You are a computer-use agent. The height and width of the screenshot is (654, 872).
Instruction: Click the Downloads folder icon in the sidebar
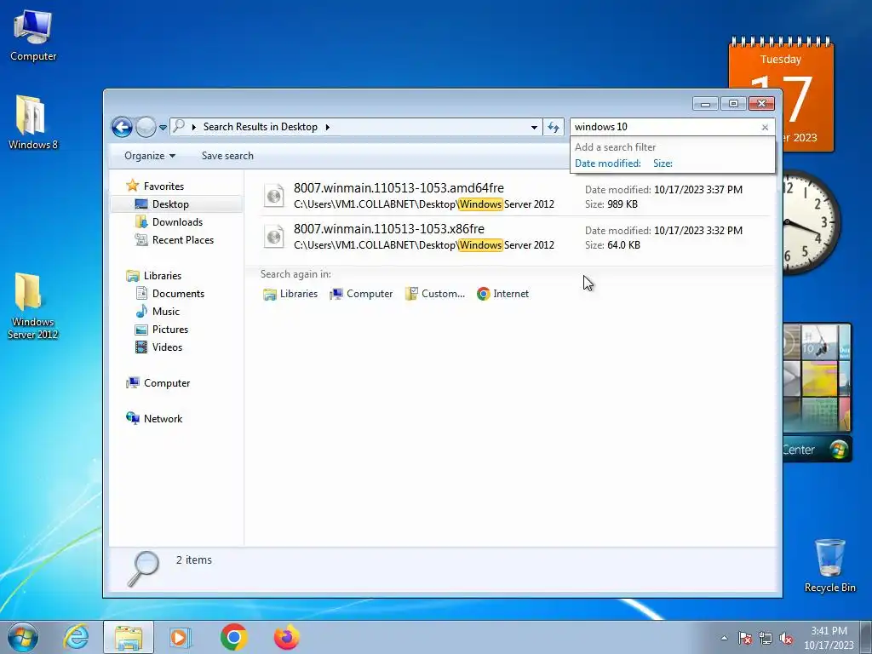[141, 222]
